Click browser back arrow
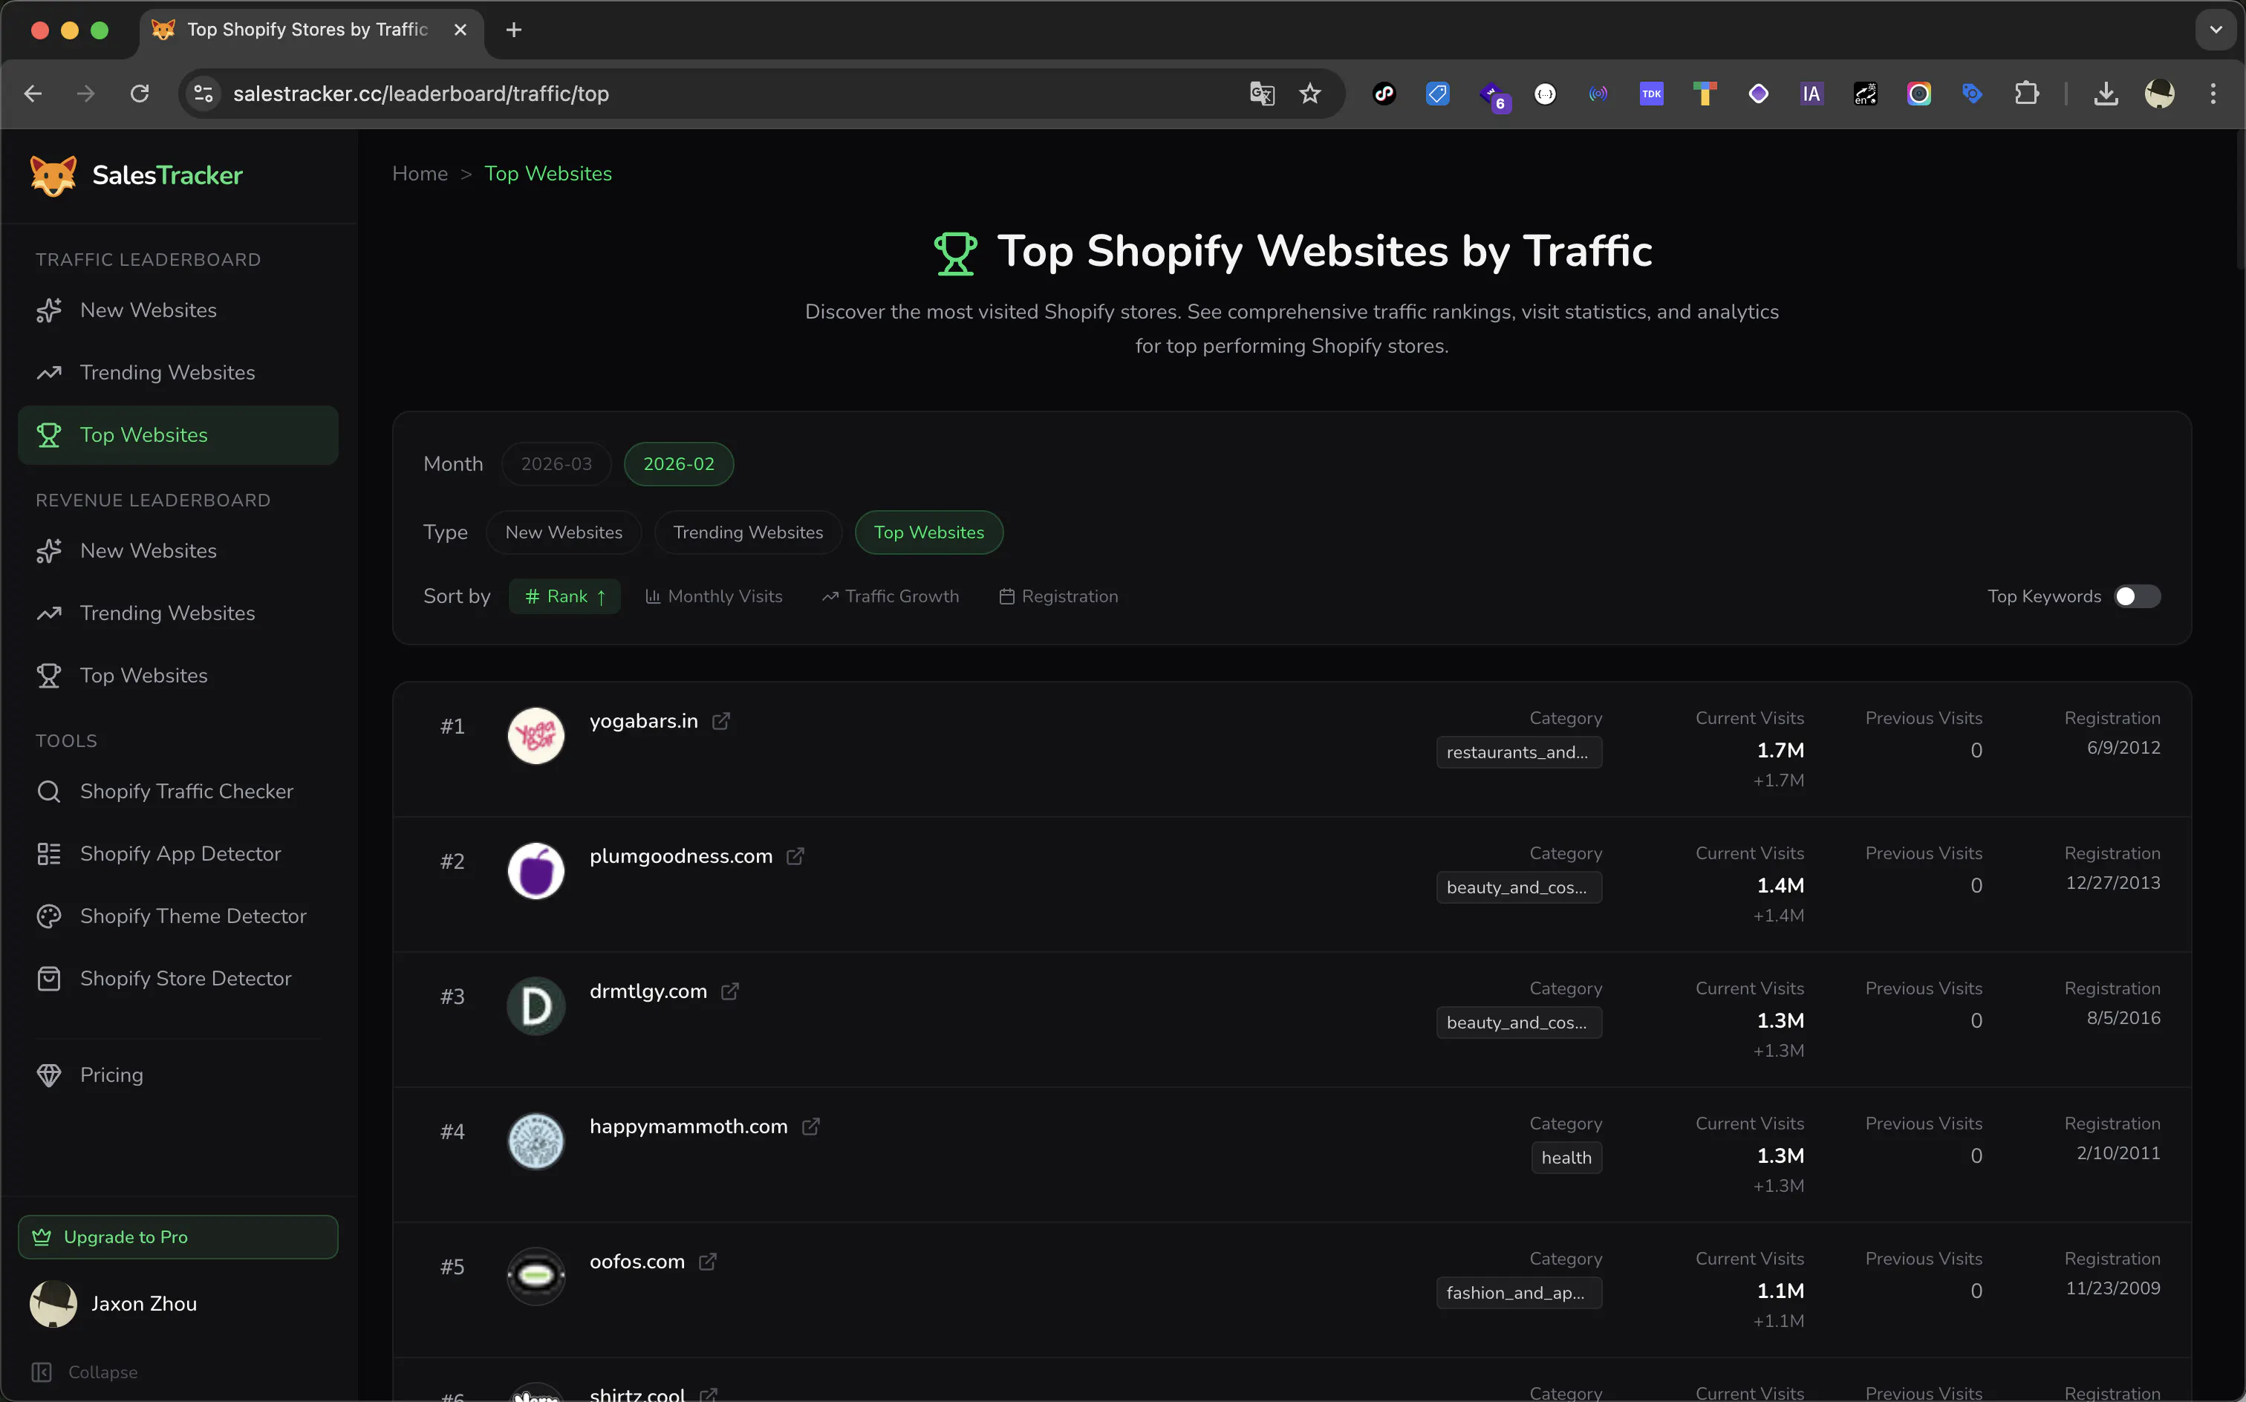 [x=33, y=94]
